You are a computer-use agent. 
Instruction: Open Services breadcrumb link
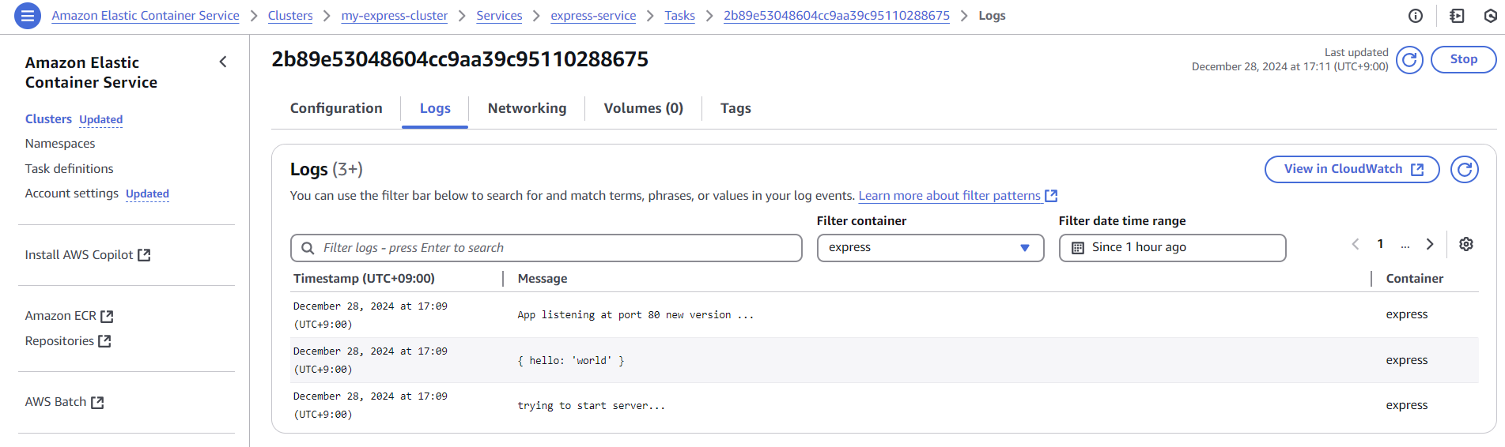[499, 16]
